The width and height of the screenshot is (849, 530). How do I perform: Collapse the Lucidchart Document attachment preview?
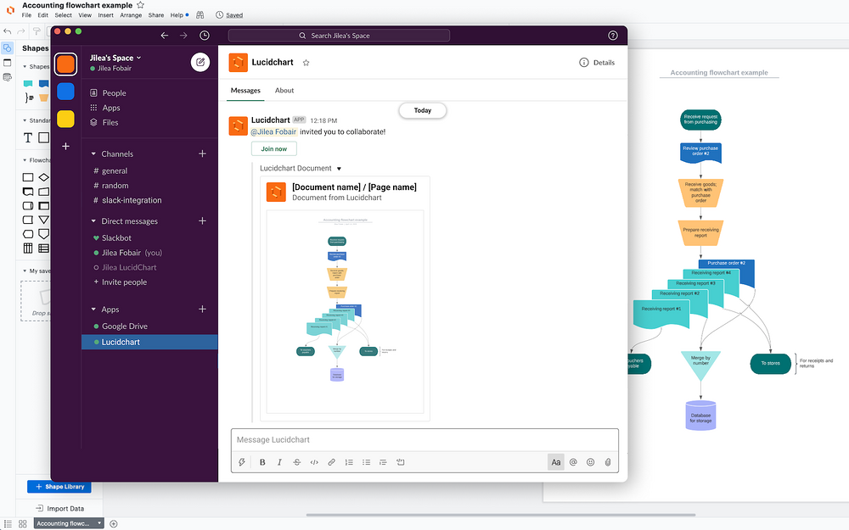[339, 169]
